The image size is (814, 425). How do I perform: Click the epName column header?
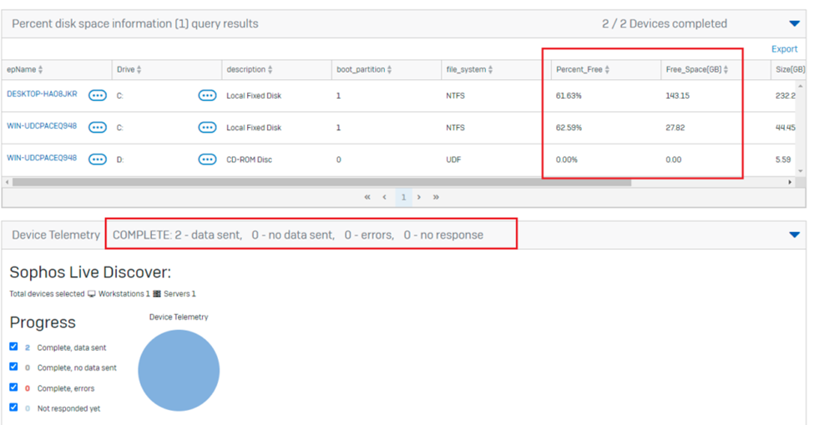[57, 69]
